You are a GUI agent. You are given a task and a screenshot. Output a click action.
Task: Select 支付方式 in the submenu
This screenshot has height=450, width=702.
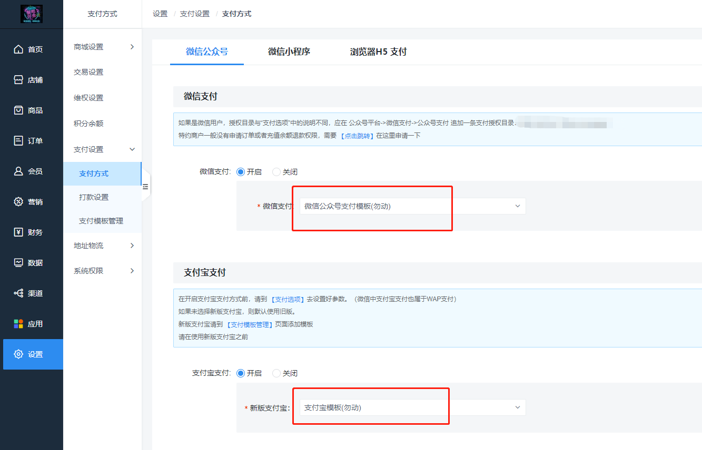tap(103, 173)
